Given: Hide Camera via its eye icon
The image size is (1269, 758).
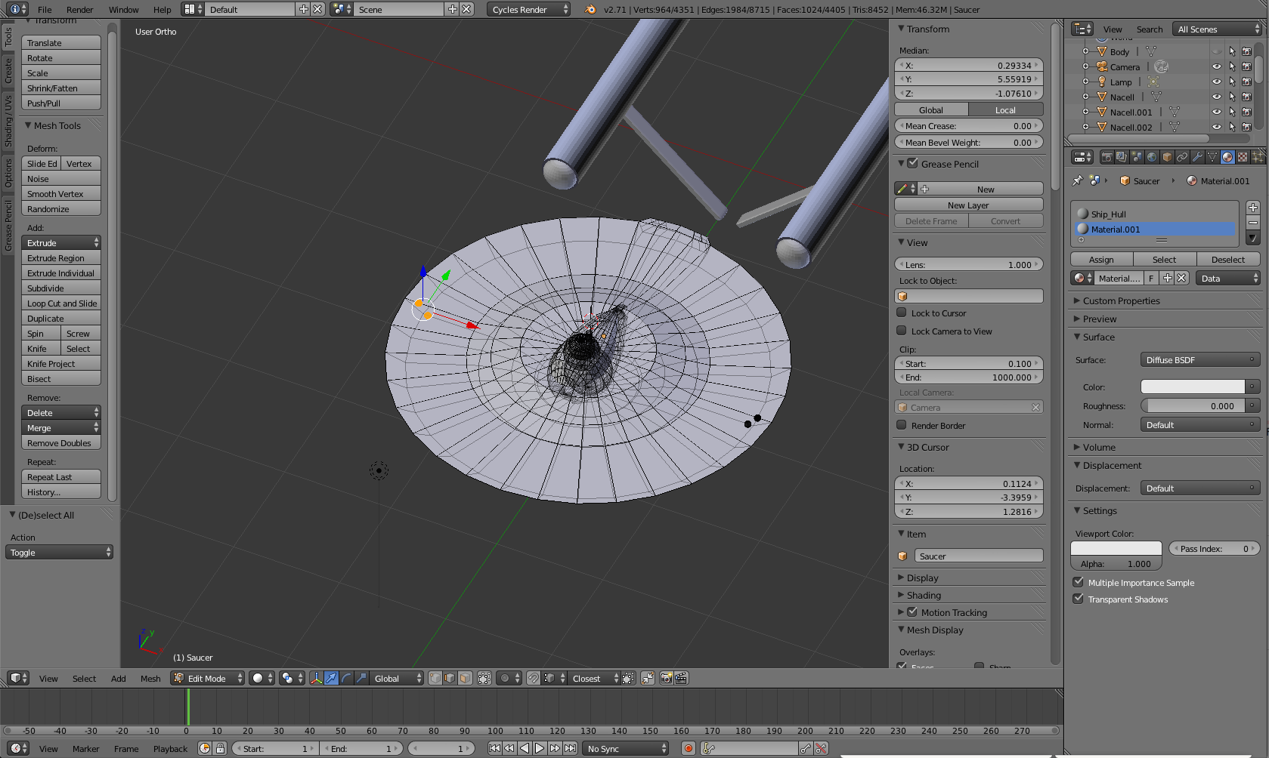Looking at the screenshot, I should pyautogui.click(x=1217, y=66).
